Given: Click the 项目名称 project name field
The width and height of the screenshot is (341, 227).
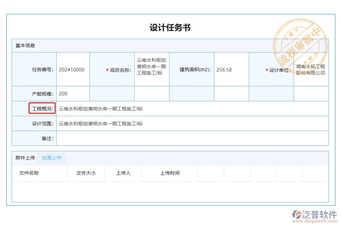Looking at the screenshot, I should pyautogui.click(x=151, y=70).
